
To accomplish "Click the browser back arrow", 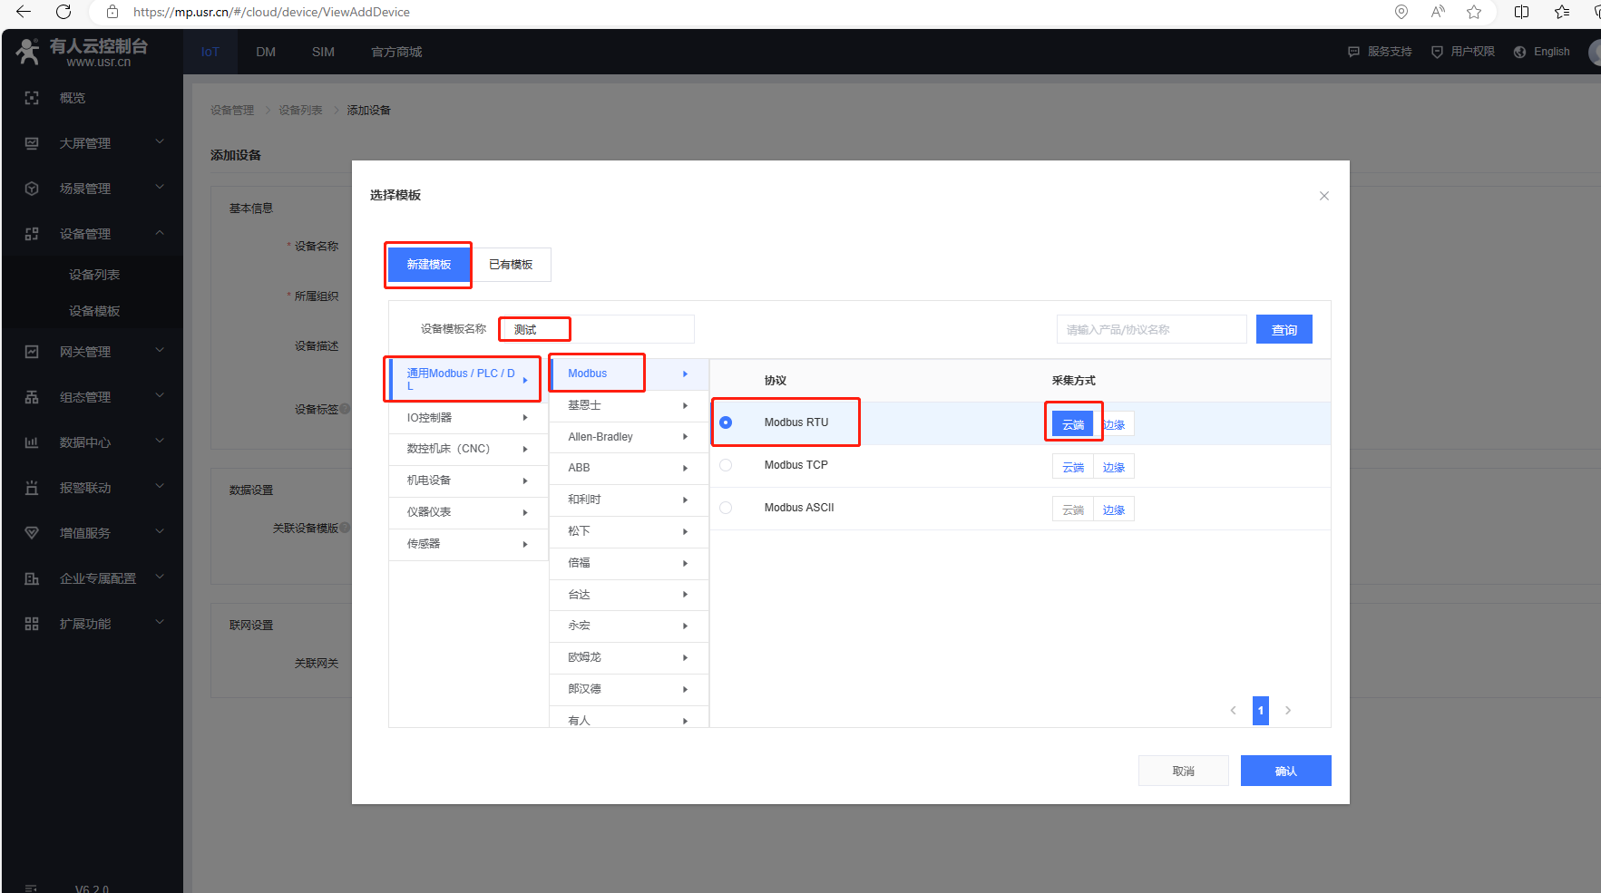I will (24, 12).
